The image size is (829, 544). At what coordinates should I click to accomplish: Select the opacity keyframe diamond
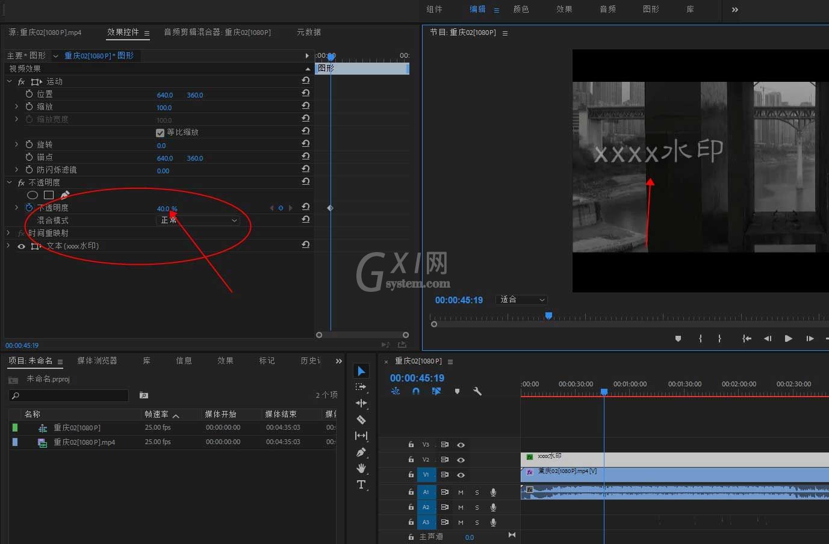330,208
